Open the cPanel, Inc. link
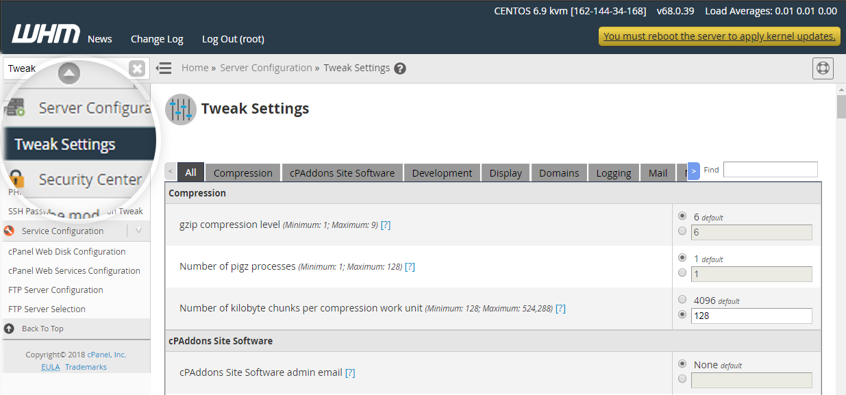846x395 pixels. coord(107,355)
